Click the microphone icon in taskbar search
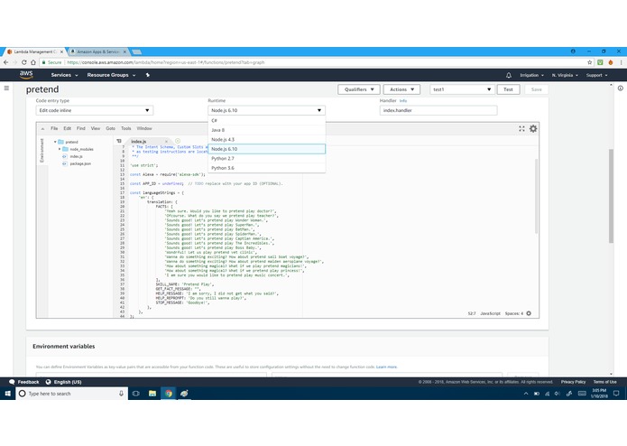The height and width of the screenshot is (446, 627). click(121, 394)
